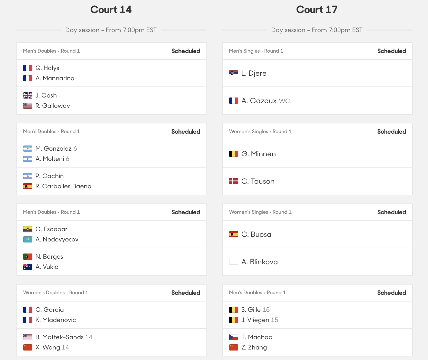The image size is (428, 360).
Task: Click the Danish flag beside C. Tauson
Action: pyautogui.click(x=234, y=181)
